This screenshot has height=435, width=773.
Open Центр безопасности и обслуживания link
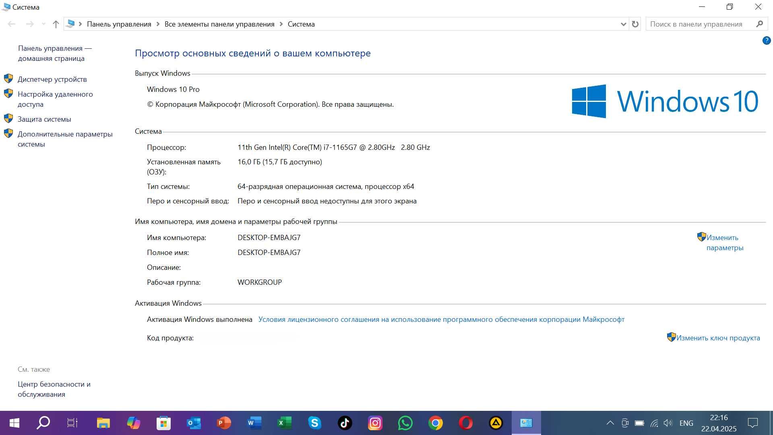[54, 389]
